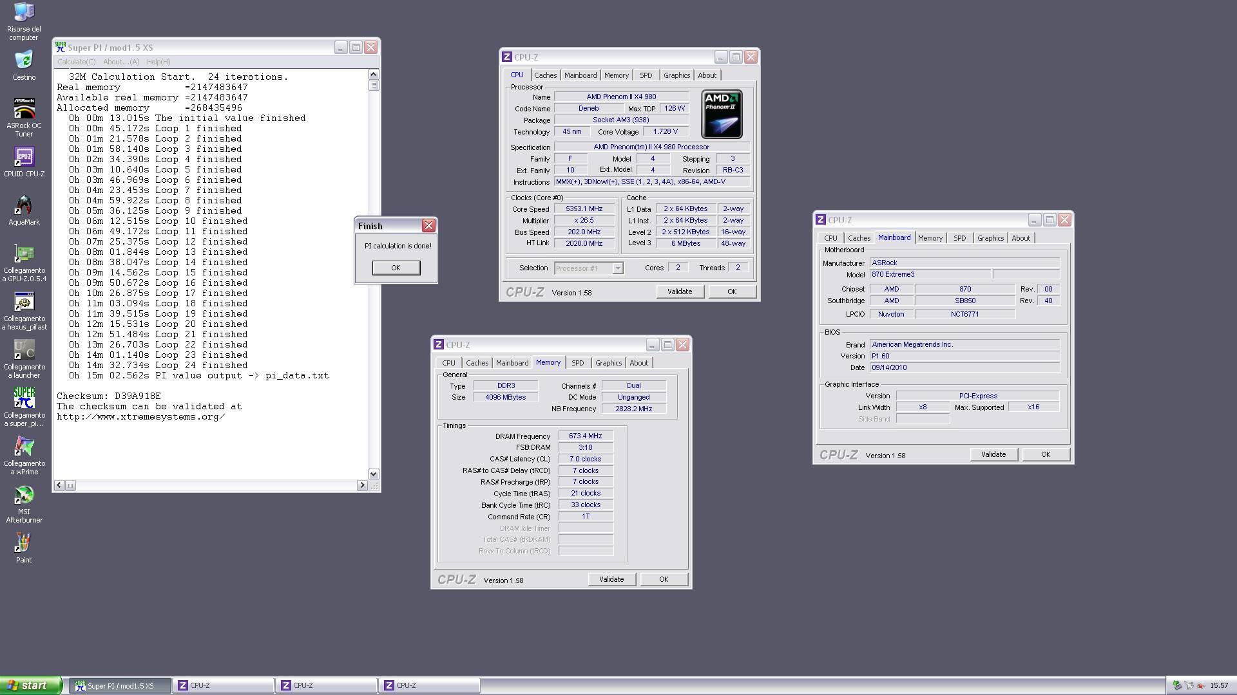Screen dimensions: 1237x695
Task: Click Command Rate value 1T
Action: click(x=586, y=516)
